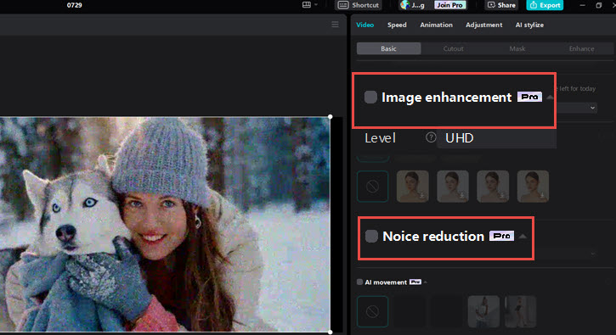Click the Join Pro button
This screenshot has height=335, width=616.
[x=449, y=5]
